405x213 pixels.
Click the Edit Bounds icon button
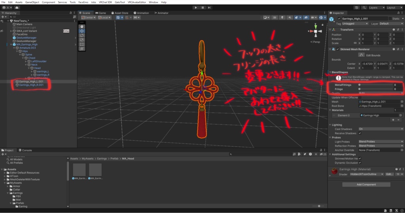[x=361, y=55]
